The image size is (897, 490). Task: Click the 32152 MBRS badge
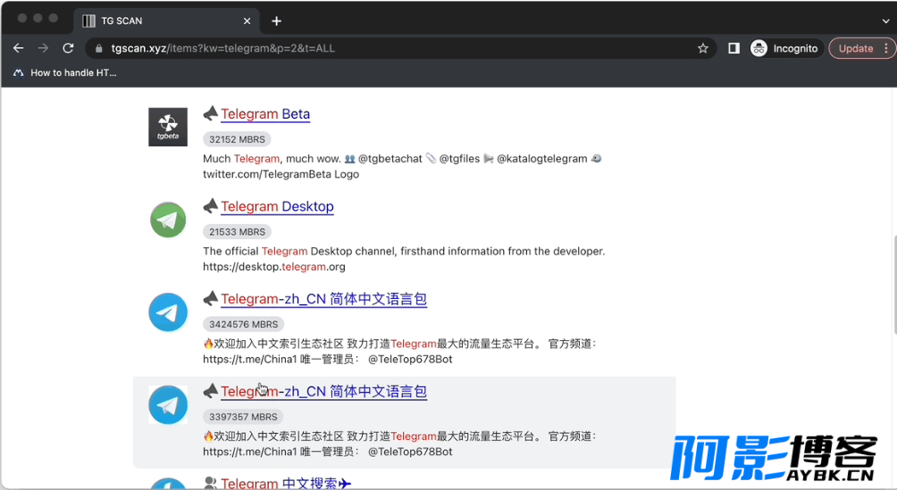tap(237, 139)
